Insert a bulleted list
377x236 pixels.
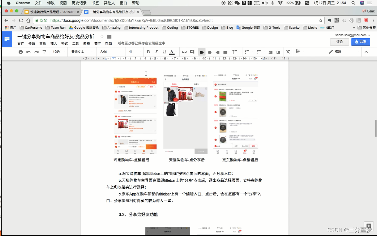tap(259, 52)
